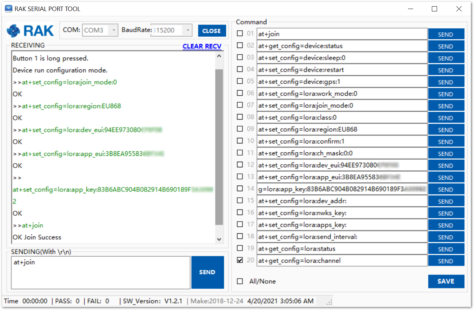Maximize the RAK Serial Port Tool window
The image size is (474, 310).
434,9
